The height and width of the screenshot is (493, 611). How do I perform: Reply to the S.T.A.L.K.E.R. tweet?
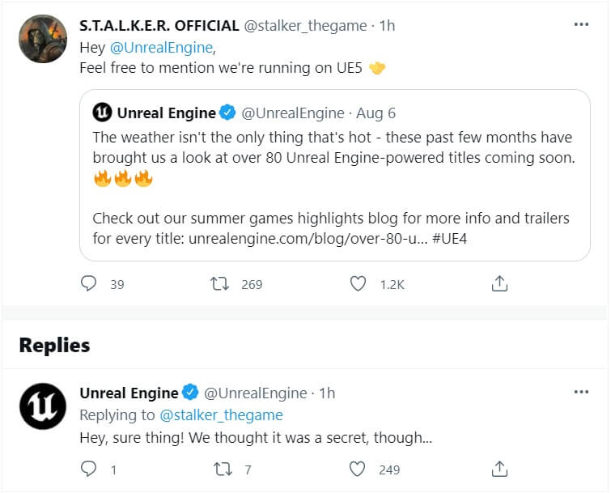point(90,283)
